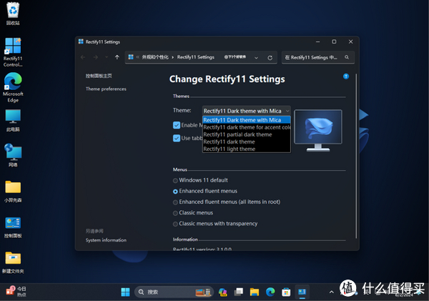Select Rectify11 Dark theme with Mica option

[x=246, y=120]
